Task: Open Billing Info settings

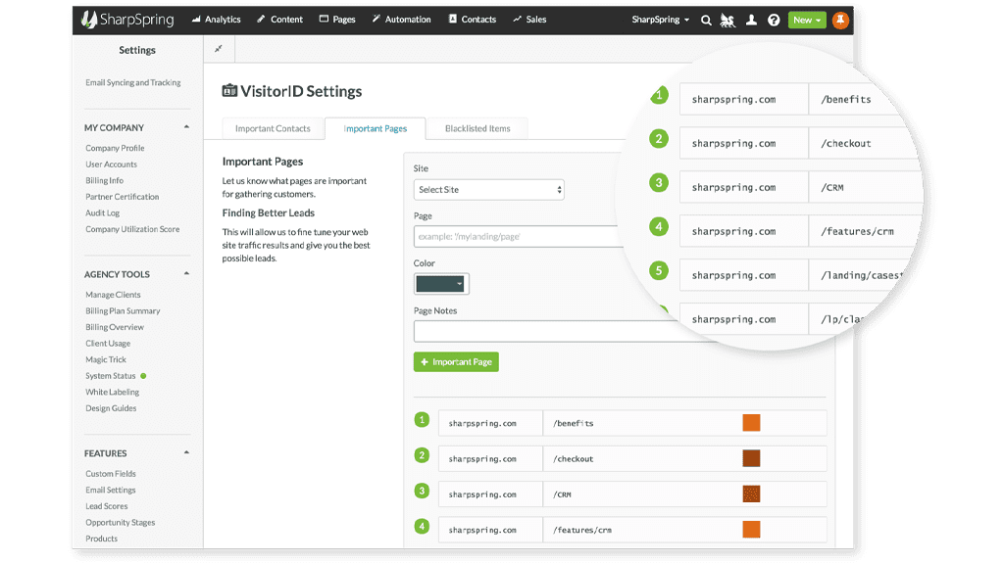Action: click(x=104, y=180)
